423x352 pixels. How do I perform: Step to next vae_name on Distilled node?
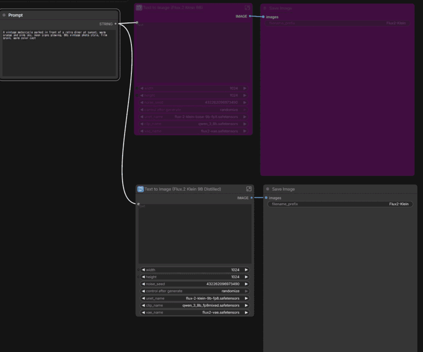coord(246,312)
